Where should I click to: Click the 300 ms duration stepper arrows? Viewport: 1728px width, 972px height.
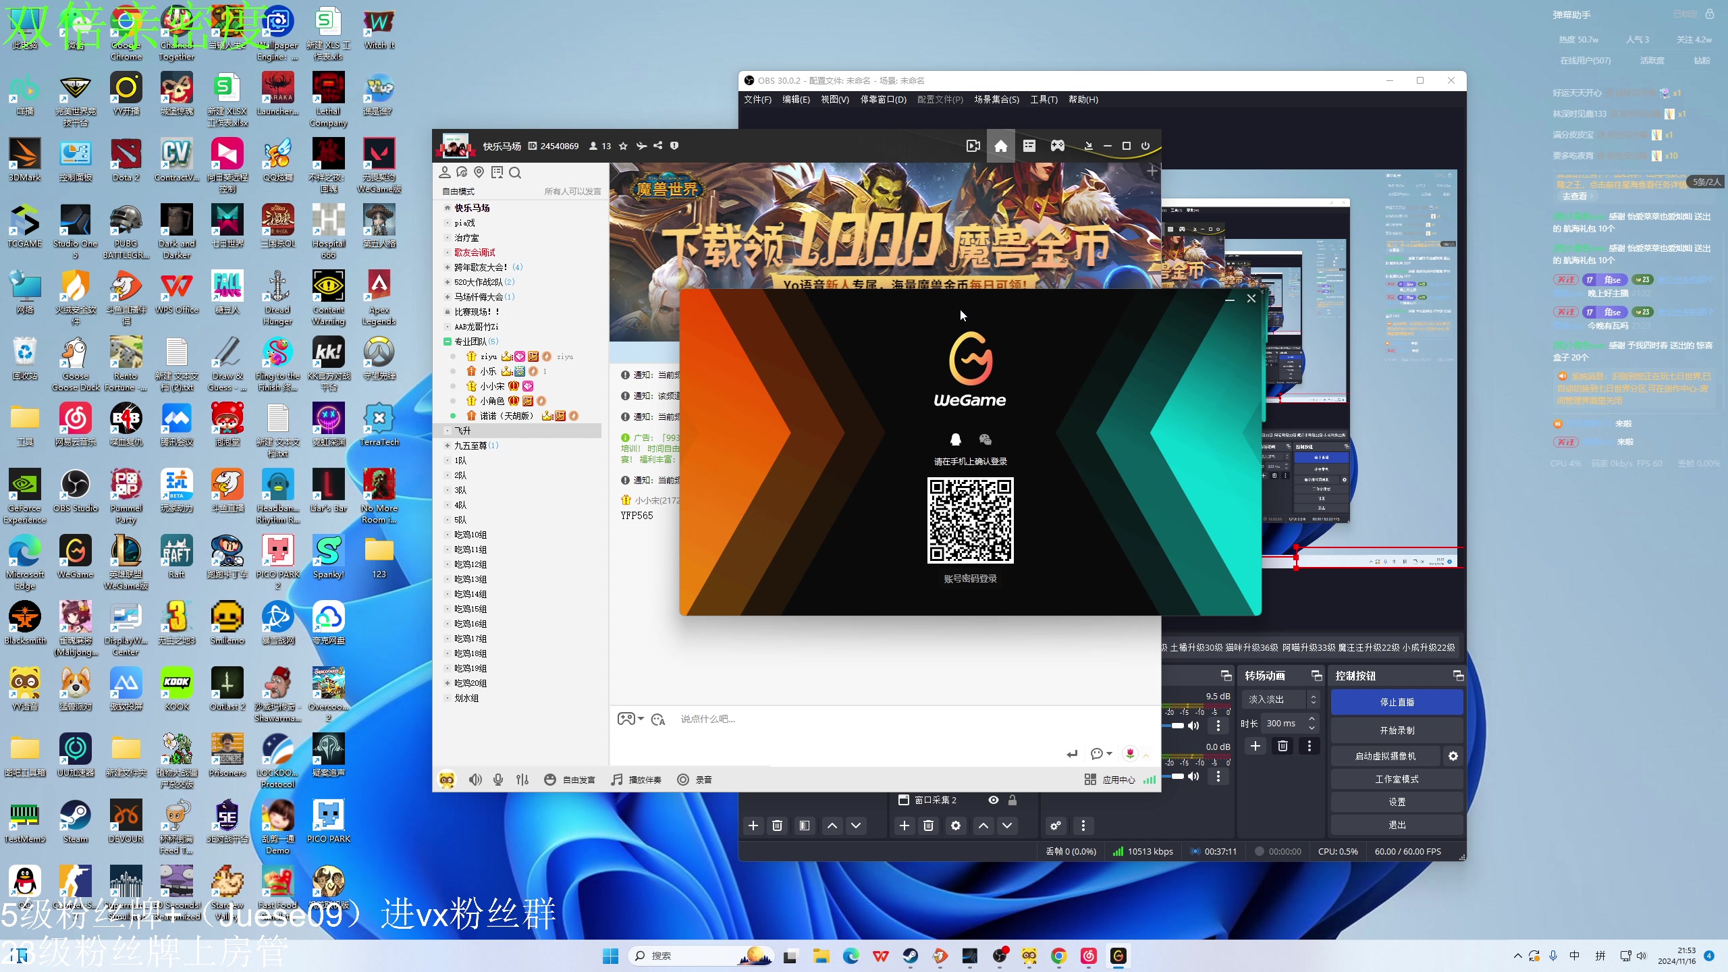[1312, 723]
